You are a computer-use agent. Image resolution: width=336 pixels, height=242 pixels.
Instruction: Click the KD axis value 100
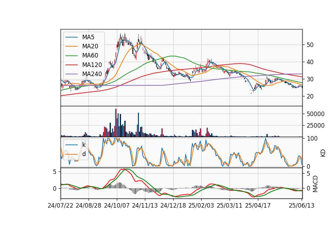point(312,139)
